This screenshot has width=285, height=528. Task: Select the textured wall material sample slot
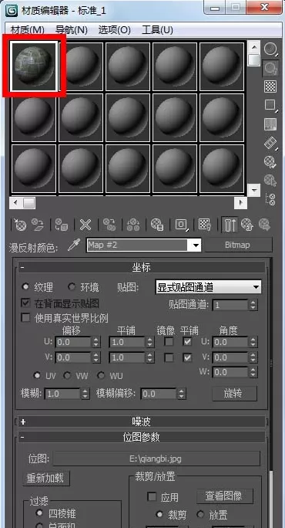33,66
